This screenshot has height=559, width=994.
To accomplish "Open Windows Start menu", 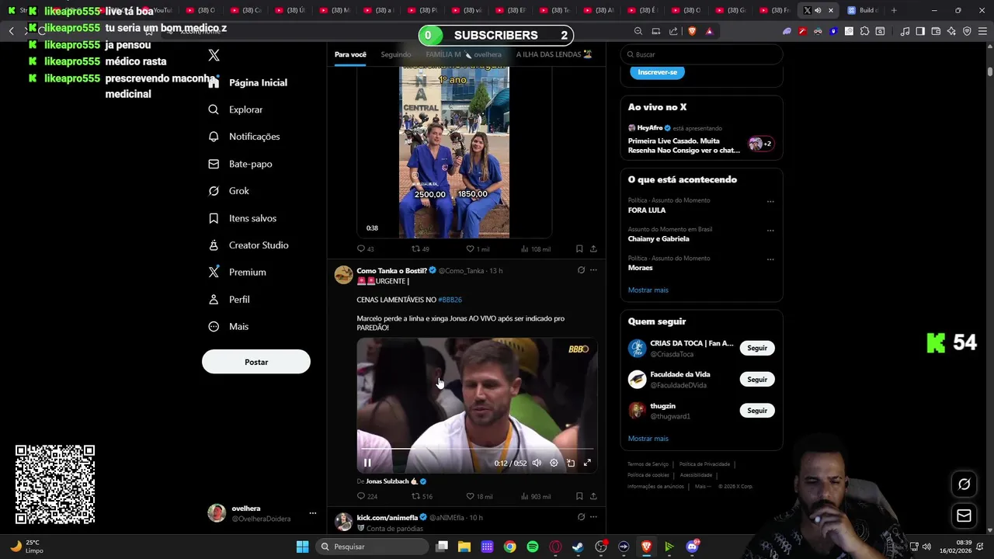I will tap(302, 547).
